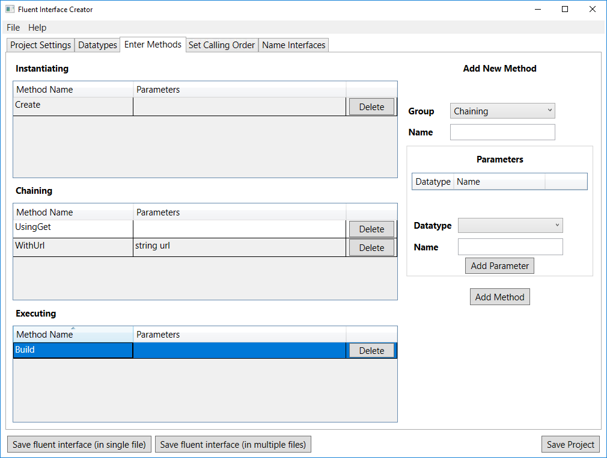Switch to the Datatypes tab

pyautogui.click(x=97, y=45)
